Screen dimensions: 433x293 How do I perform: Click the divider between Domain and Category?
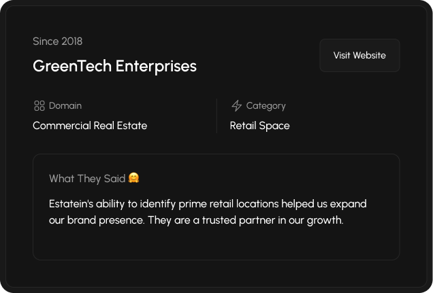click(216, 116)
